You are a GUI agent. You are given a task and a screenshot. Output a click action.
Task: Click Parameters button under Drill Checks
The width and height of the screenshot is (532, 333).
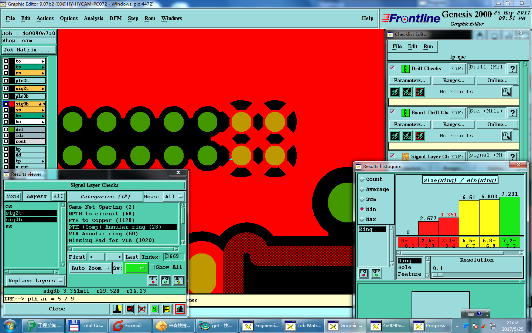click(x=410, y=81)
